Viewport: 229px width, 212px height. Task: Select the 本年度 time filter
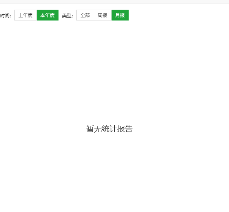(48, 15)
